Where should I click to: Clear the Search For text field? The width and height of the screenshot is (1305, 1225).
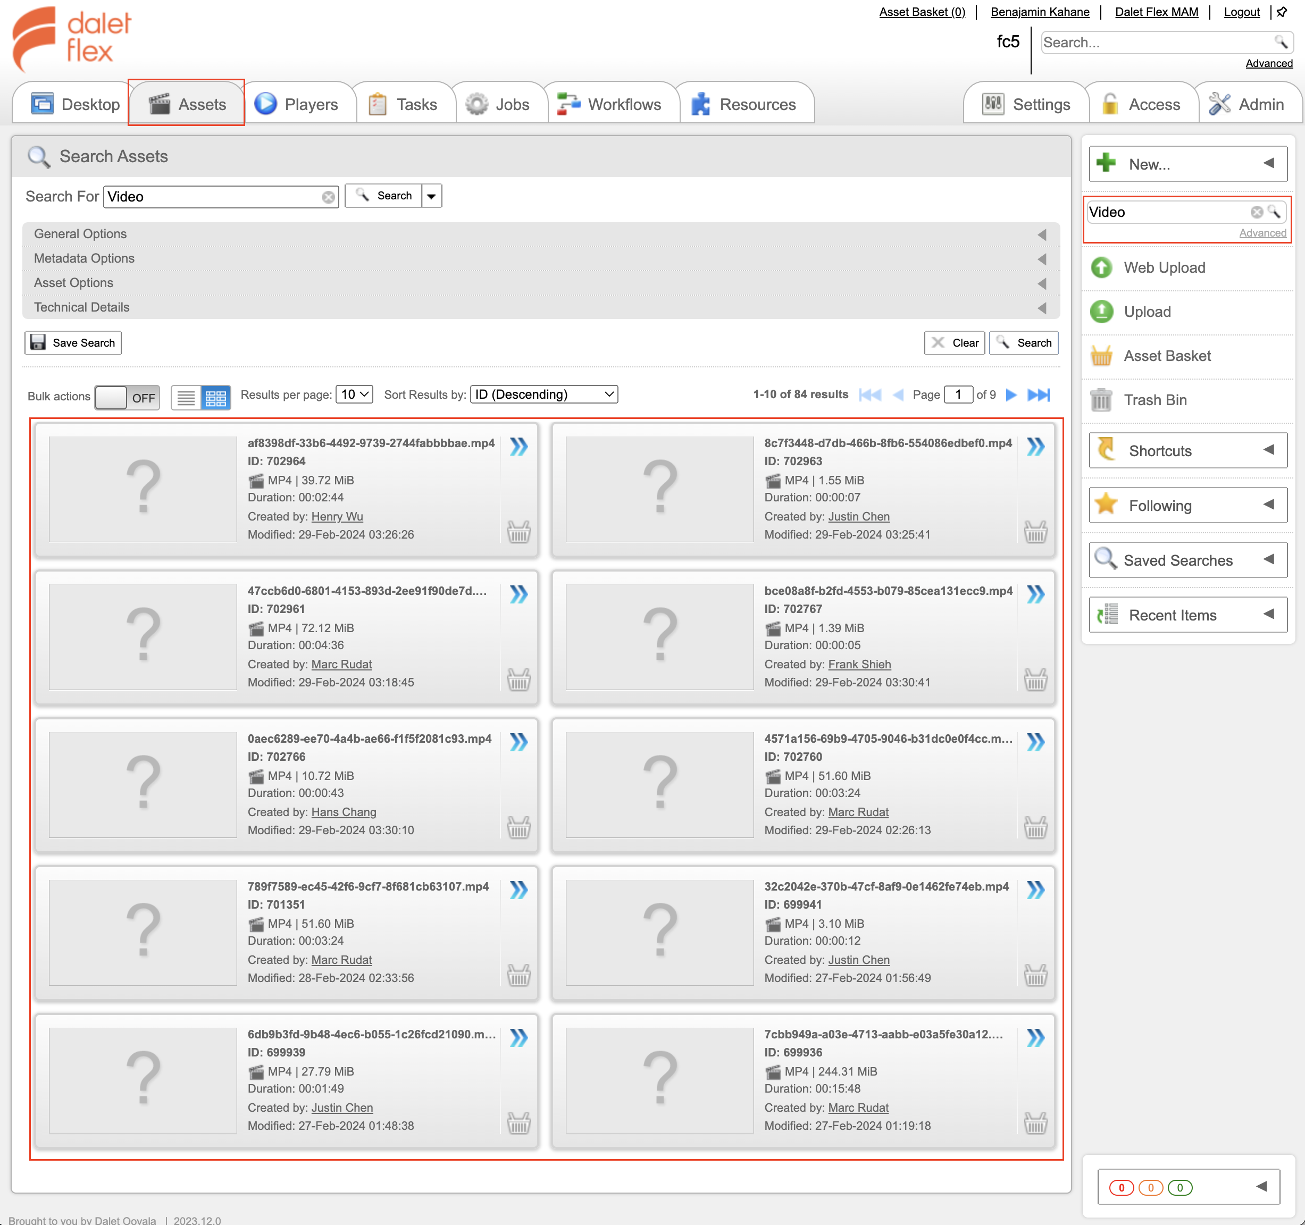click(x=328, y=197)
